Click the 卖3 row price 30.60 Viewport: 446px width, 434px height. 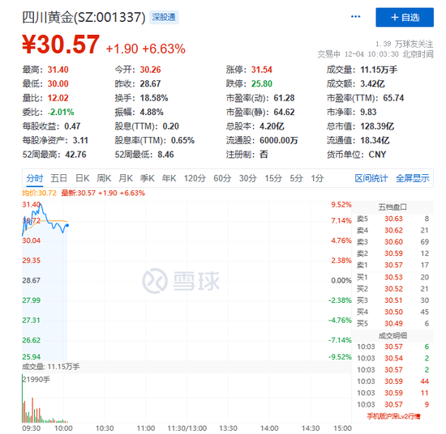(x=393, y=242)
